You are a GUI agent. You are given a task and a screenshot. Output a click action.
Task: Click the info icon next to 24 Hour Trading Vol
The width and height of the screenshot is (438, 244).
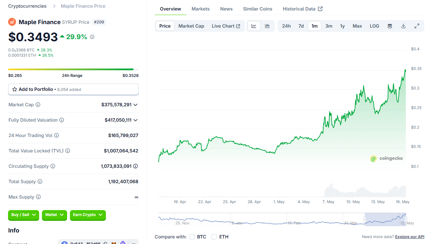pyautogui.click(x=56, y=135)
